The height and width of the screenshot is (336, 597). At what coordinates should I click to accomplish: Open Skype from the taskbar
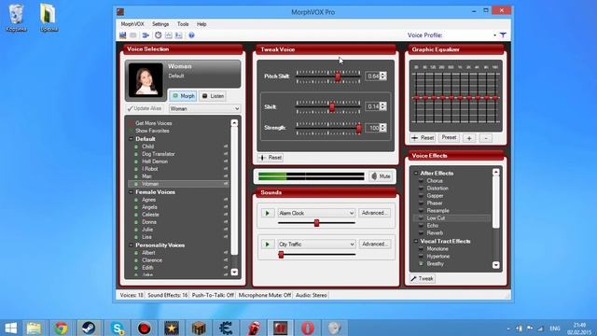[118, 328]
